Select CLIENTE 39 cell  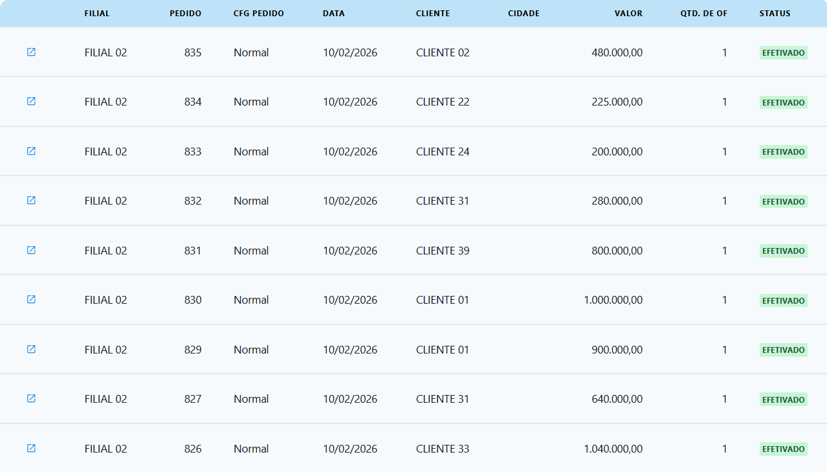click(x=443, y=251)
